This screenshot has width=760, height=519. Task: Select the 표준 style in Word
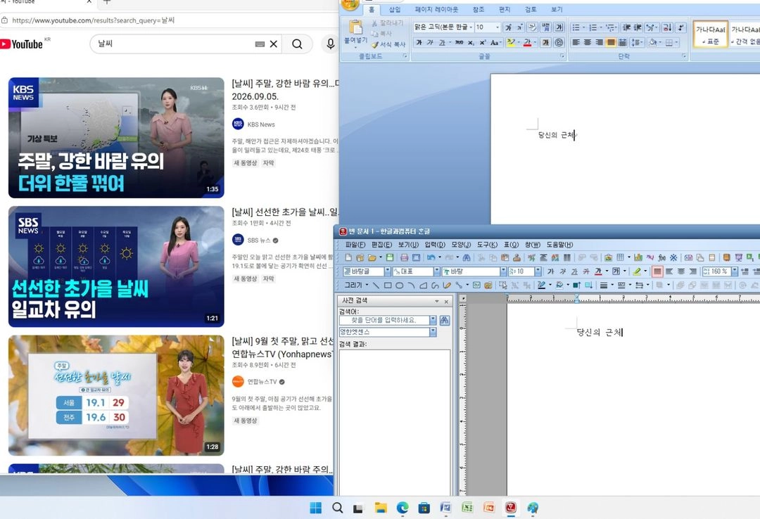pyautogui.click(x=710, y=34)
